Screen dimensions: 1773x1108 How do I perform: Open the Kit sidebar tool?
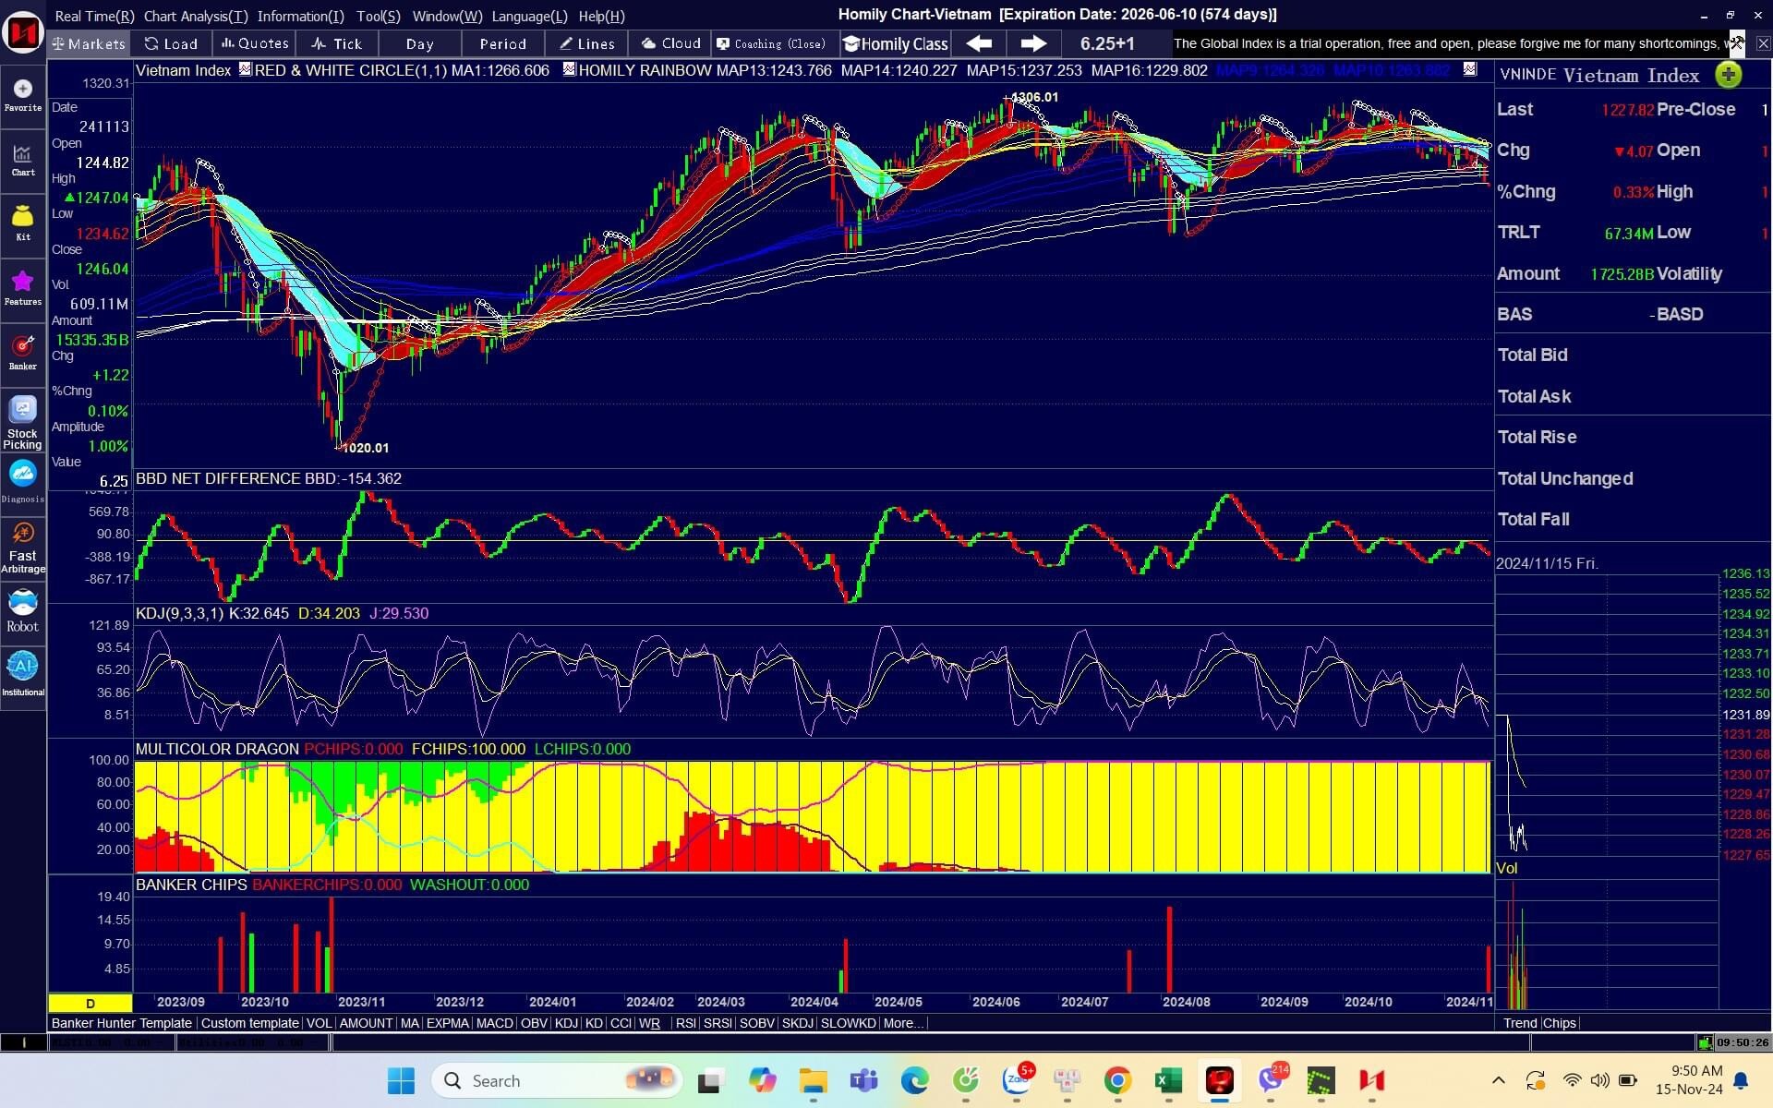(x=23, y=224)
